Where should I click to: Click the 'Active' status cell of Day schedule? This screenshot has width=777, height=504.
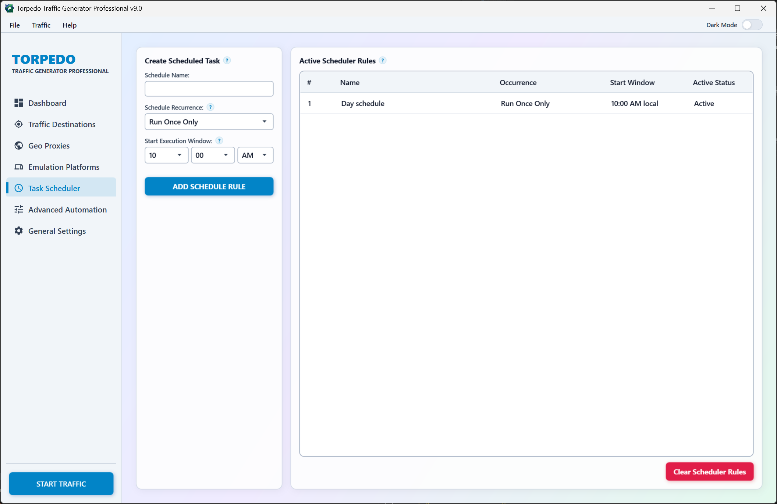(704, 103)
